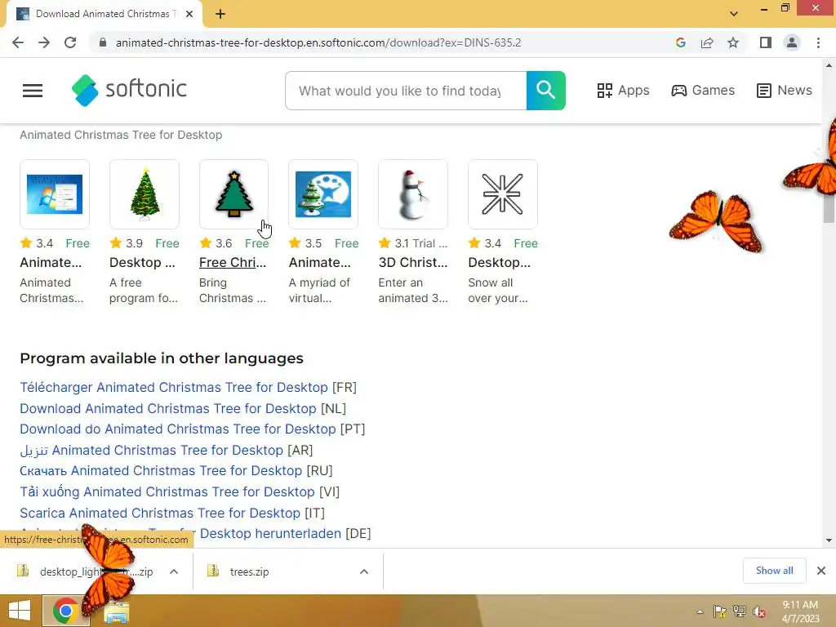Screen dimensions: 836x627
Task: Open Chrome profile avatar
Action: click(792, 42)
